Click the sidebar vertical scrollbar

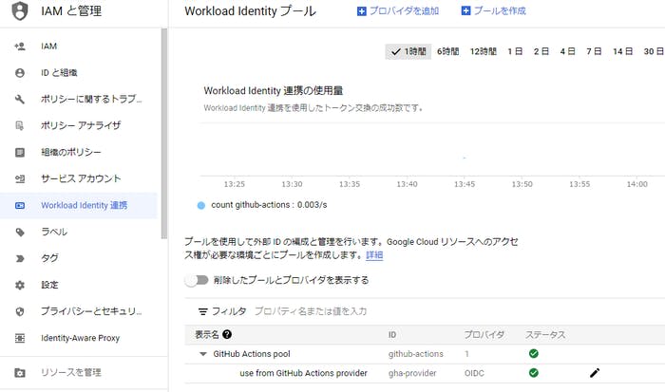click(x=164, y=134)
